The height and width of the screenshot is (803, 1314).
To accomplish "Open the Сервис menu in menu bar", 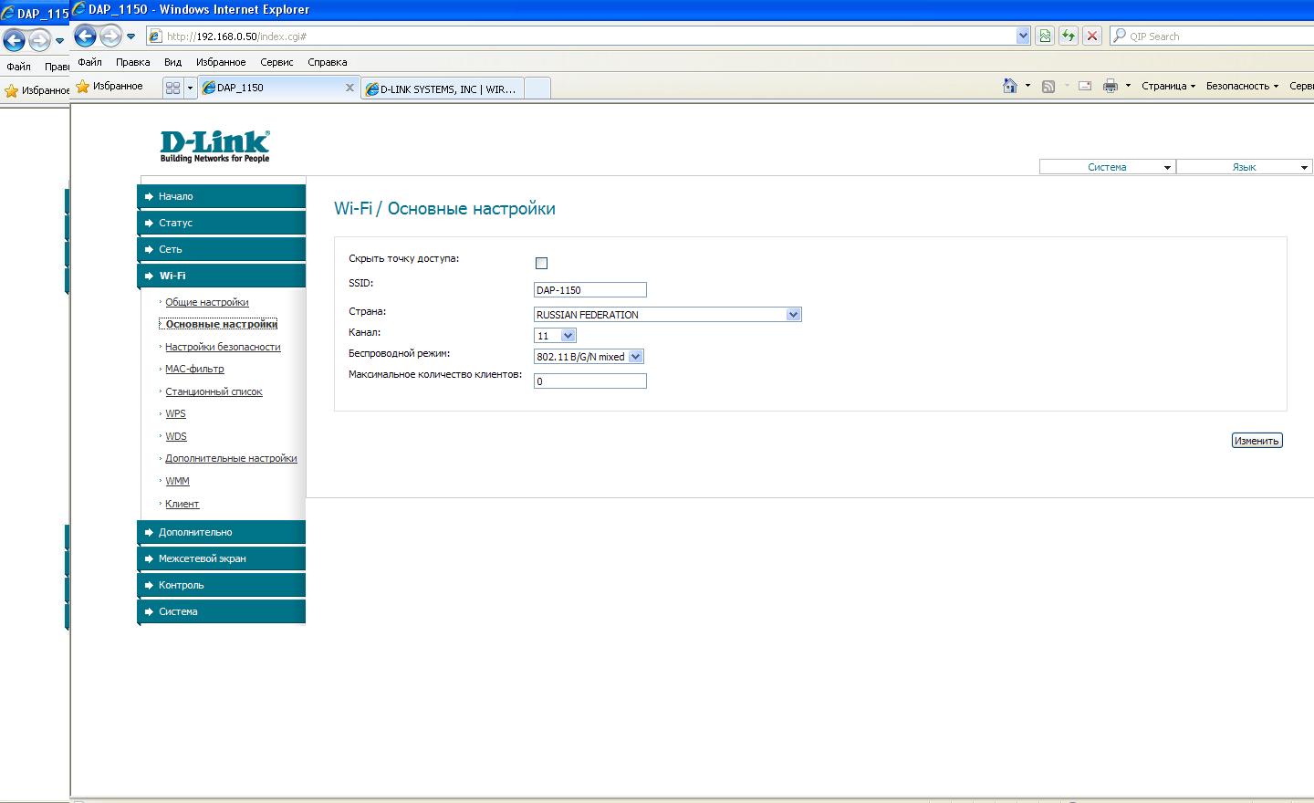I will tap(276, 62).
